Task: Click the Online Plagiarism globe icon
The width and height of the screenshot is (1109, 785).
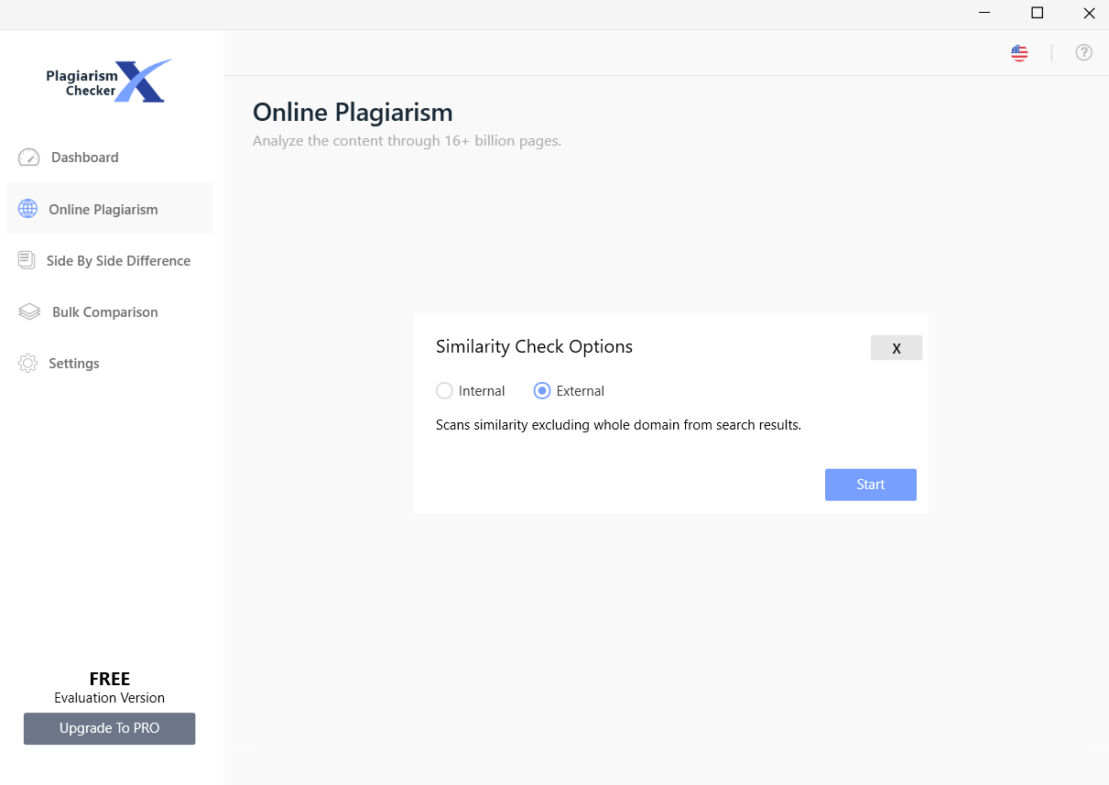Action: 28,209
